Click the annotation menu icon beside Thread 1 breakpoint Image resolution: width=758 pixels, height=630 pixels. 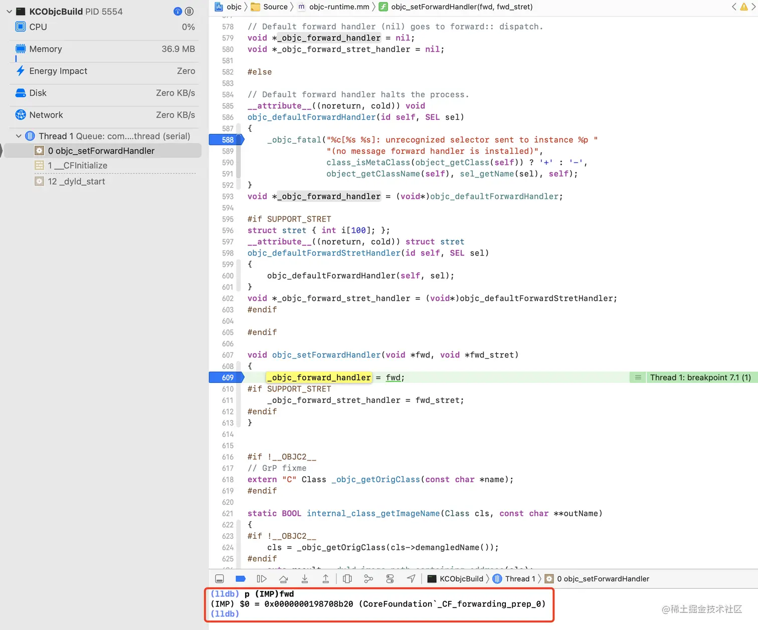tap(638, 377)
